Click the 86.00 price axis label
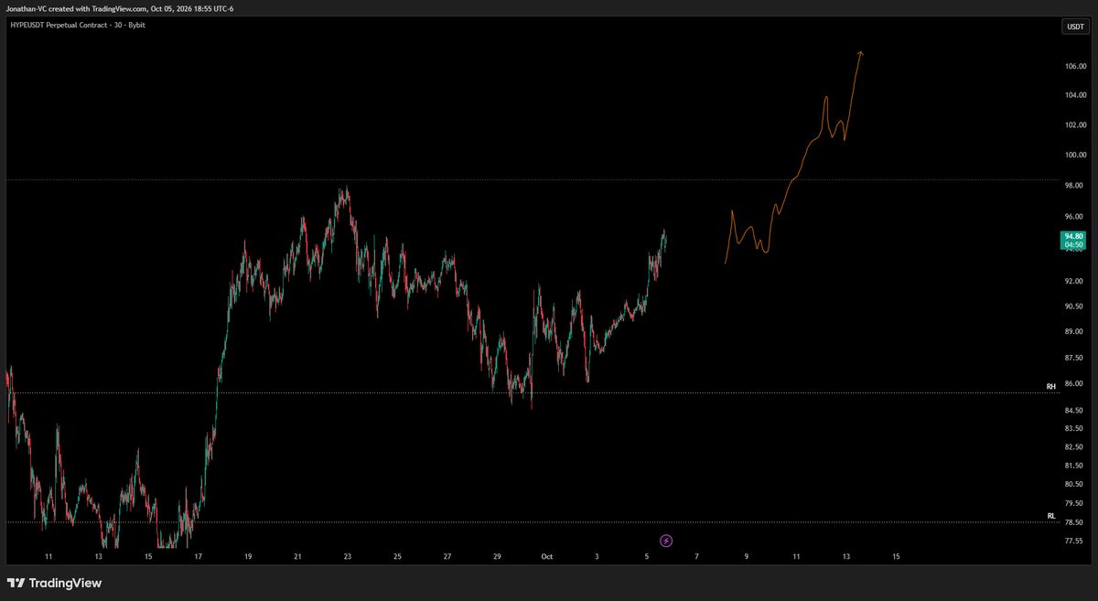 pyautogui.click(x=1075, y=384)
